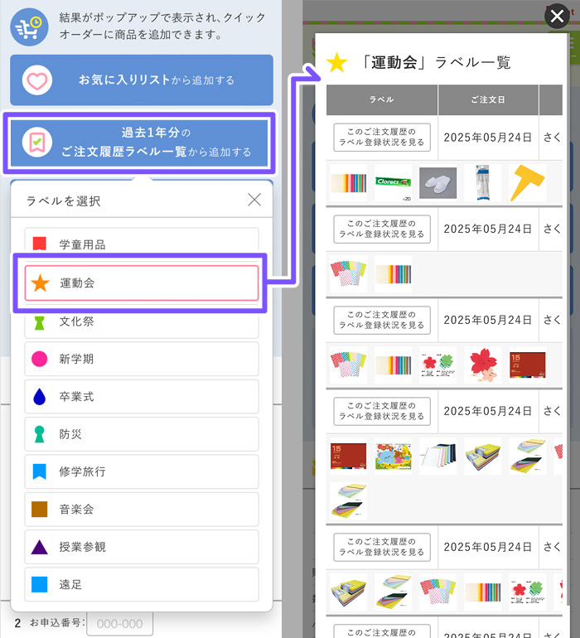Image resolution: width=580 pixels, height=638 pixels.
Task: Select the 授業参観 triangle label
Action: tap(142, 547)
